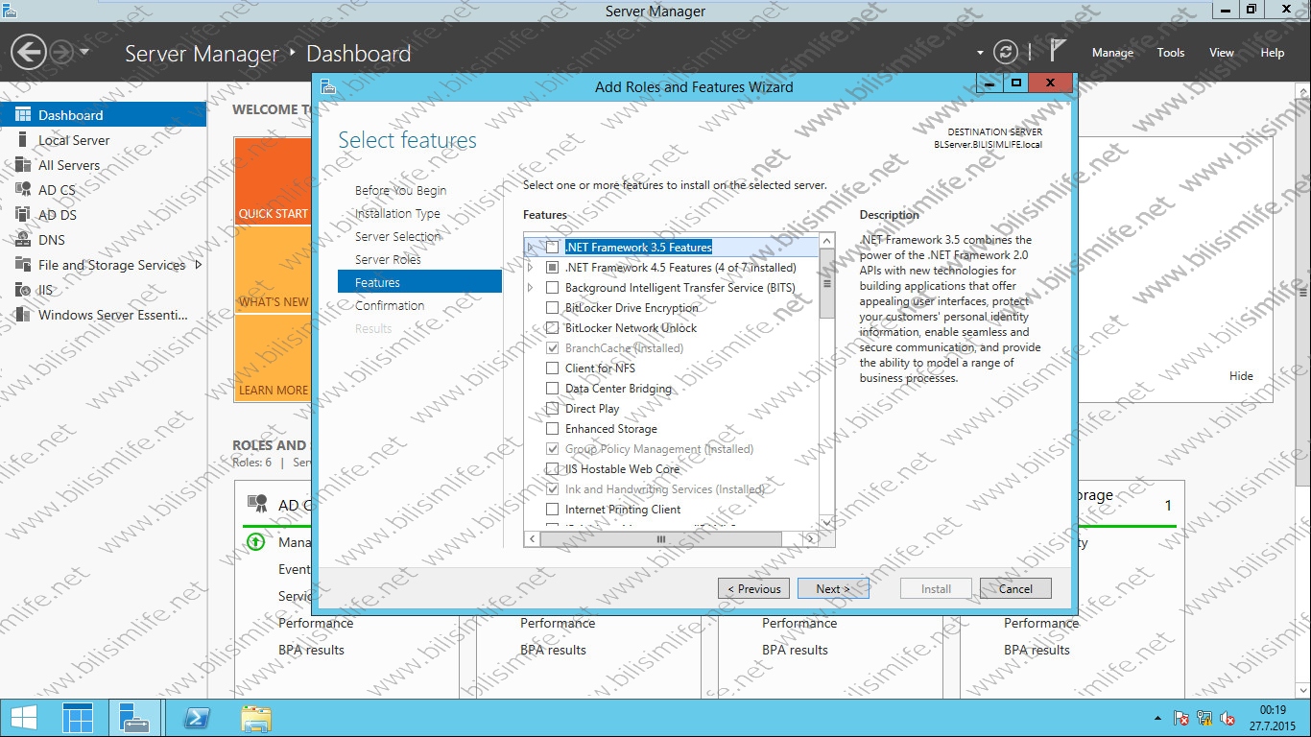
Task: Launch Windows PowerShell from the taskbar
Action: pos(197,718)
